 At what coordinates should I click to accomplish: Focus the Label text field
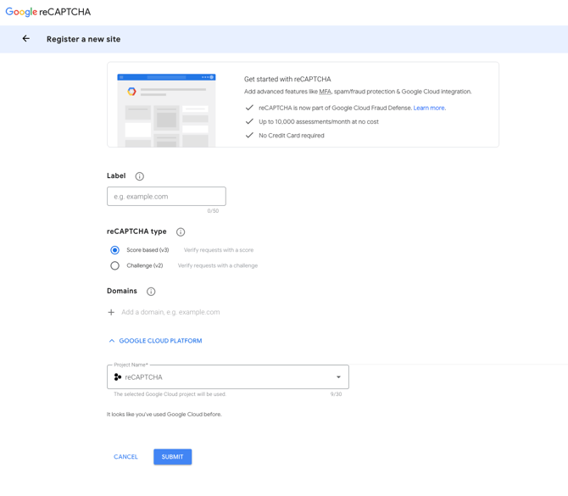[166, 197]
